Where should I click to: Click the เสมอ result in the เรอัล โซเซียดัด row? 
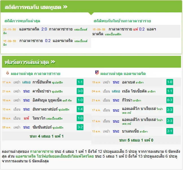[116, 91]
